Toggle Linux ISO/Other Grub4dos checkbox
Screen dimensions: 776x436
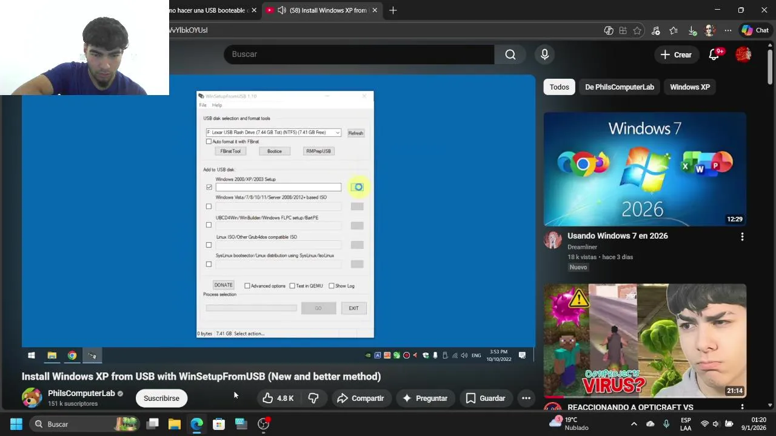(209, 245)
